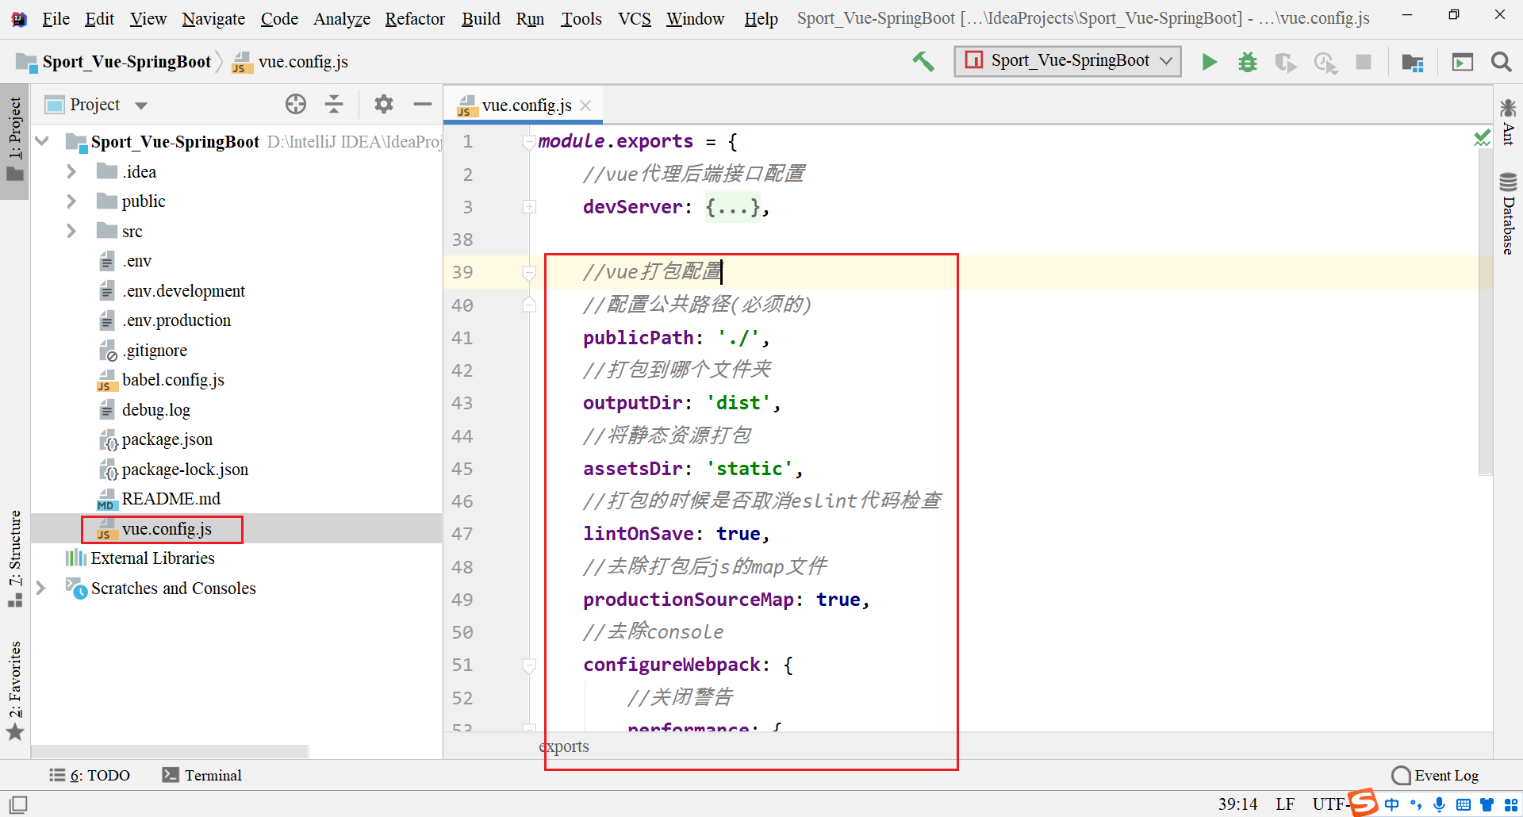This screenshot has width=1523, height=817.
Task: Toggle the Favorites side tab
Action: pyautogui.click(x=15, y=690)
